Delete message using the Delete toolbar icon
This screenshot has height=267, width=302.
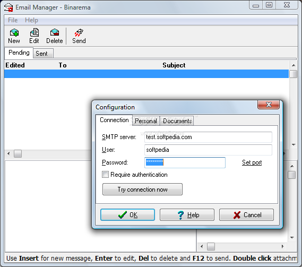55,36
